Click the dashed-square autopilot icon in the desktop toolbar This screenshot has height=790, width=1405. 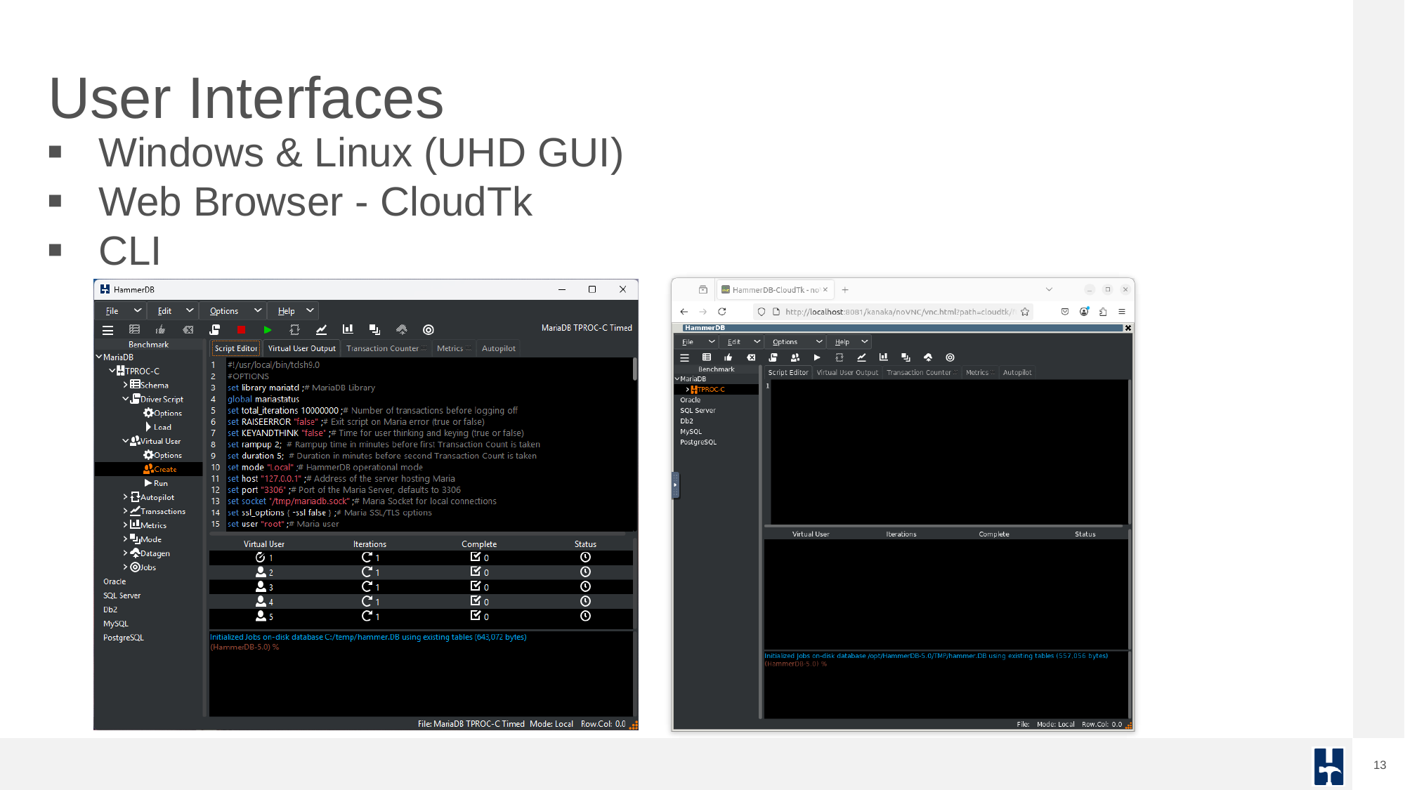[294, 329]
